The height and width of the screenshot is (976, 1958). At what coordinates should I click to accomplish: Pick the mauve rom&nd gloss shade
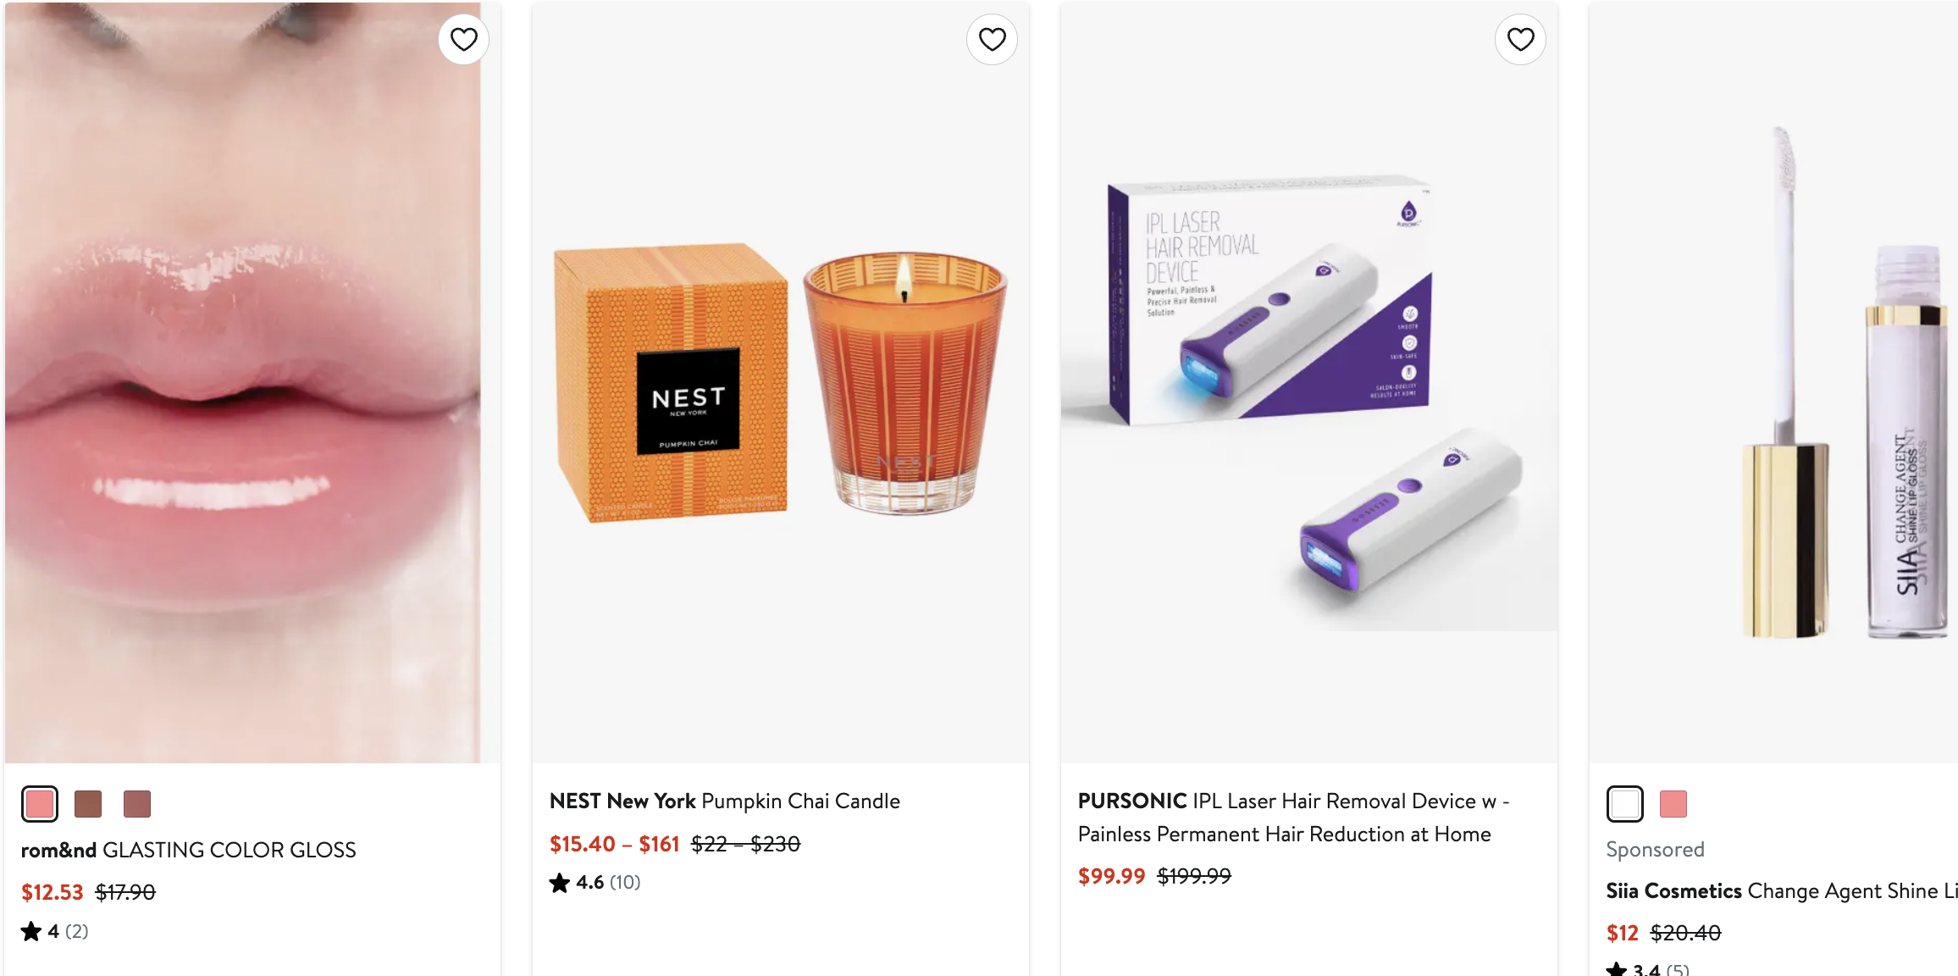coord(136,804)
